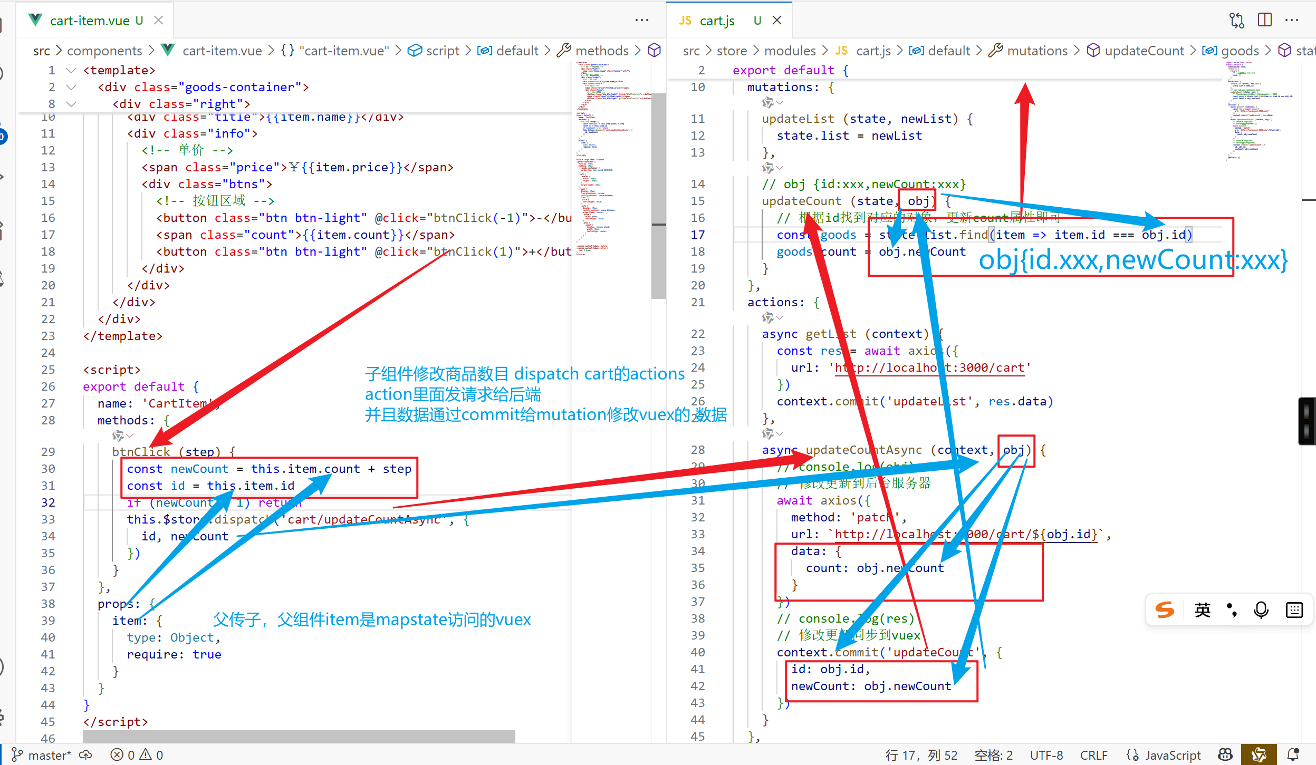Click the Sogou microphone voice input icon
1316x765 pixels.
1261,610
